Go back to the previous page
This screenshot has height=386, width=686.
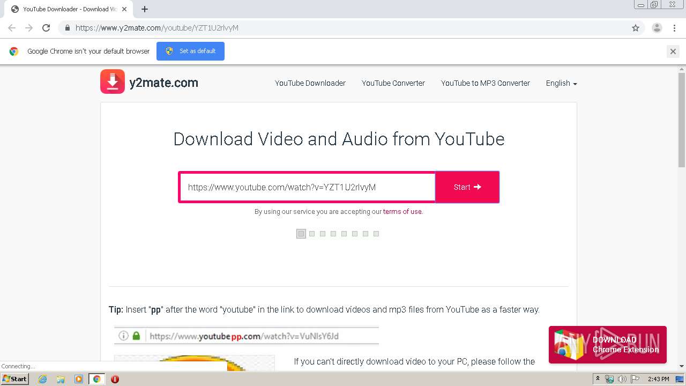tap(12, 28)
